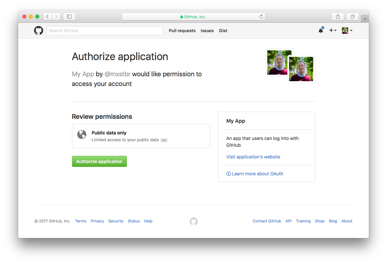Open the notifications bell icon
Viewport: 387px width, 264px height.
pyautogui.click(x=321, y=30)
